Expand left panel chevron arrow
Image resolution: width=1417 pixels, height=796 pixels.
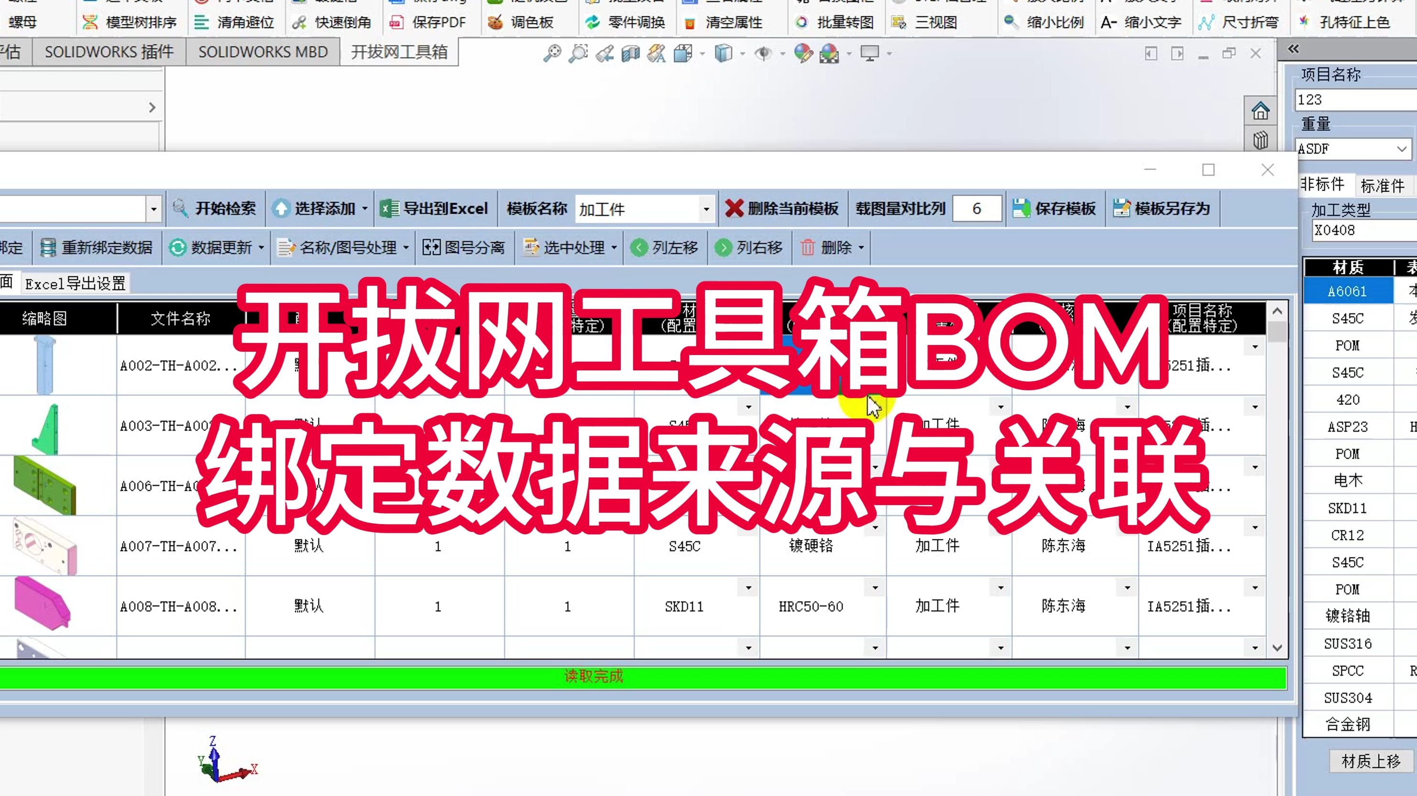click(153, 107)
